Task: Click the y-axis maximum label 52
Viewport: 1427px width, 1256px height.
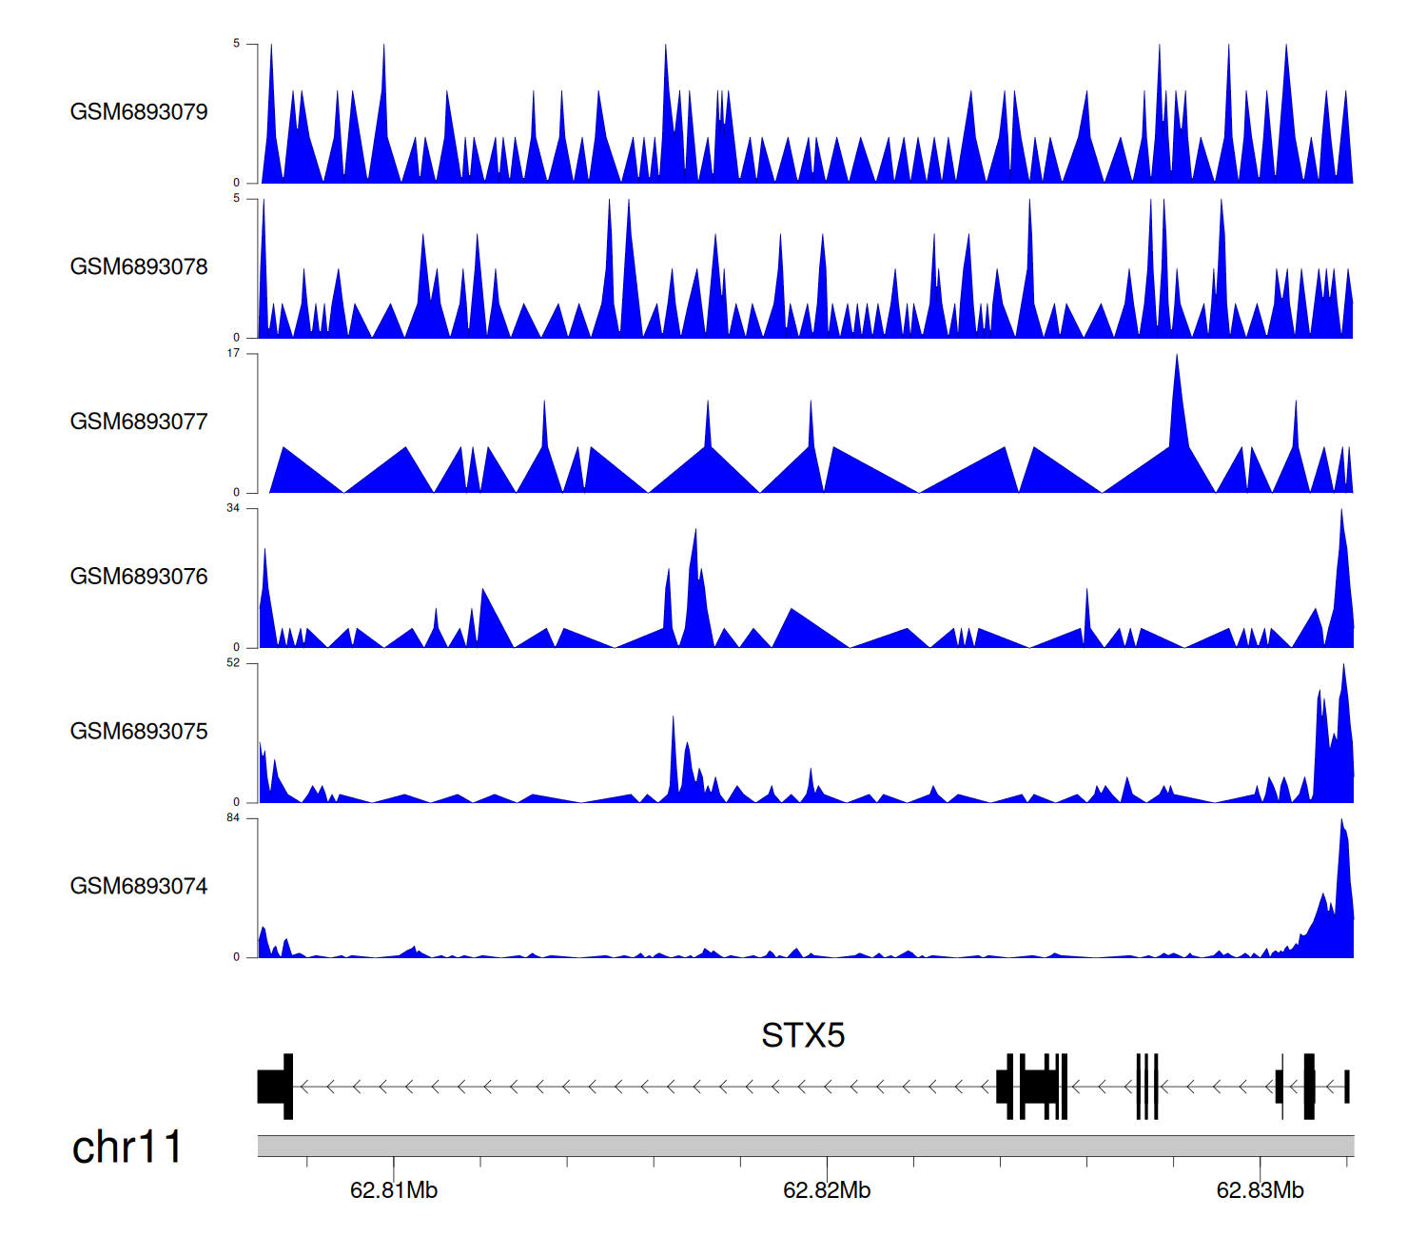Action: click(233, 663)
